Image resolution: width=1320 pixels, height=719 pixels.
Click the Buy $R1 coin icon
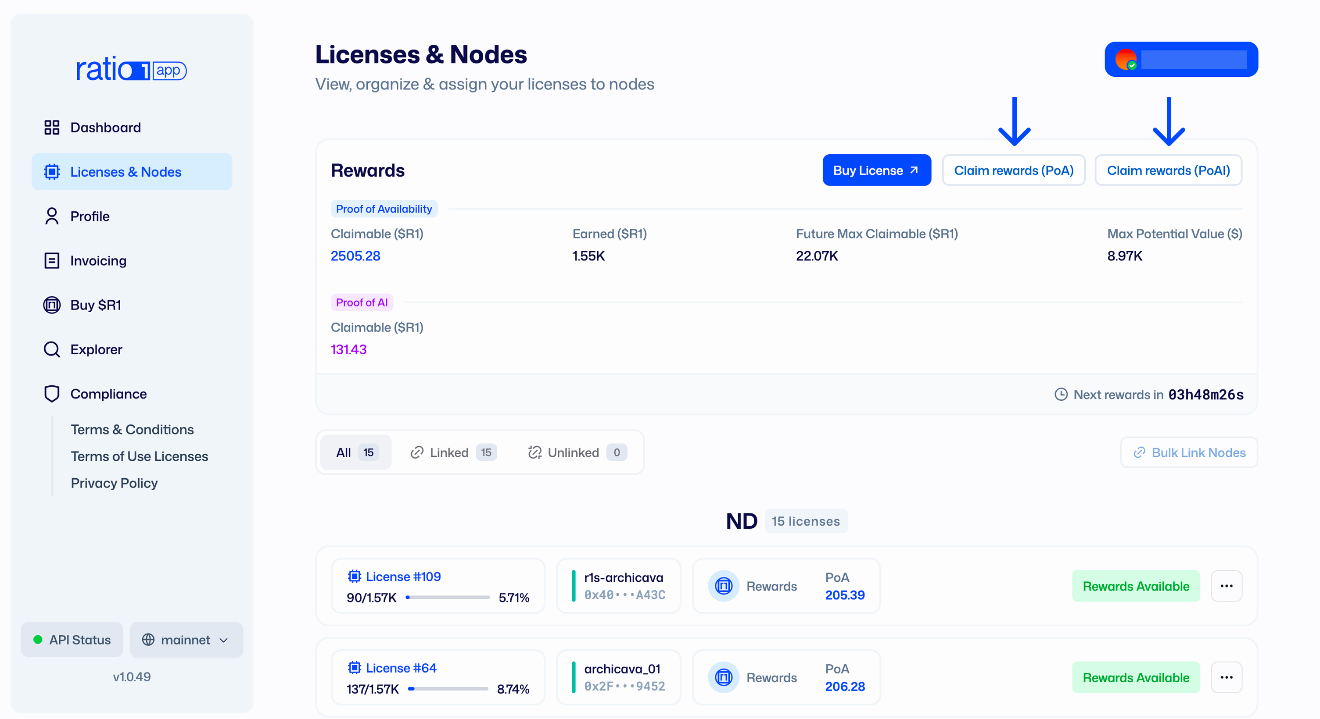[x=52, y=305]
